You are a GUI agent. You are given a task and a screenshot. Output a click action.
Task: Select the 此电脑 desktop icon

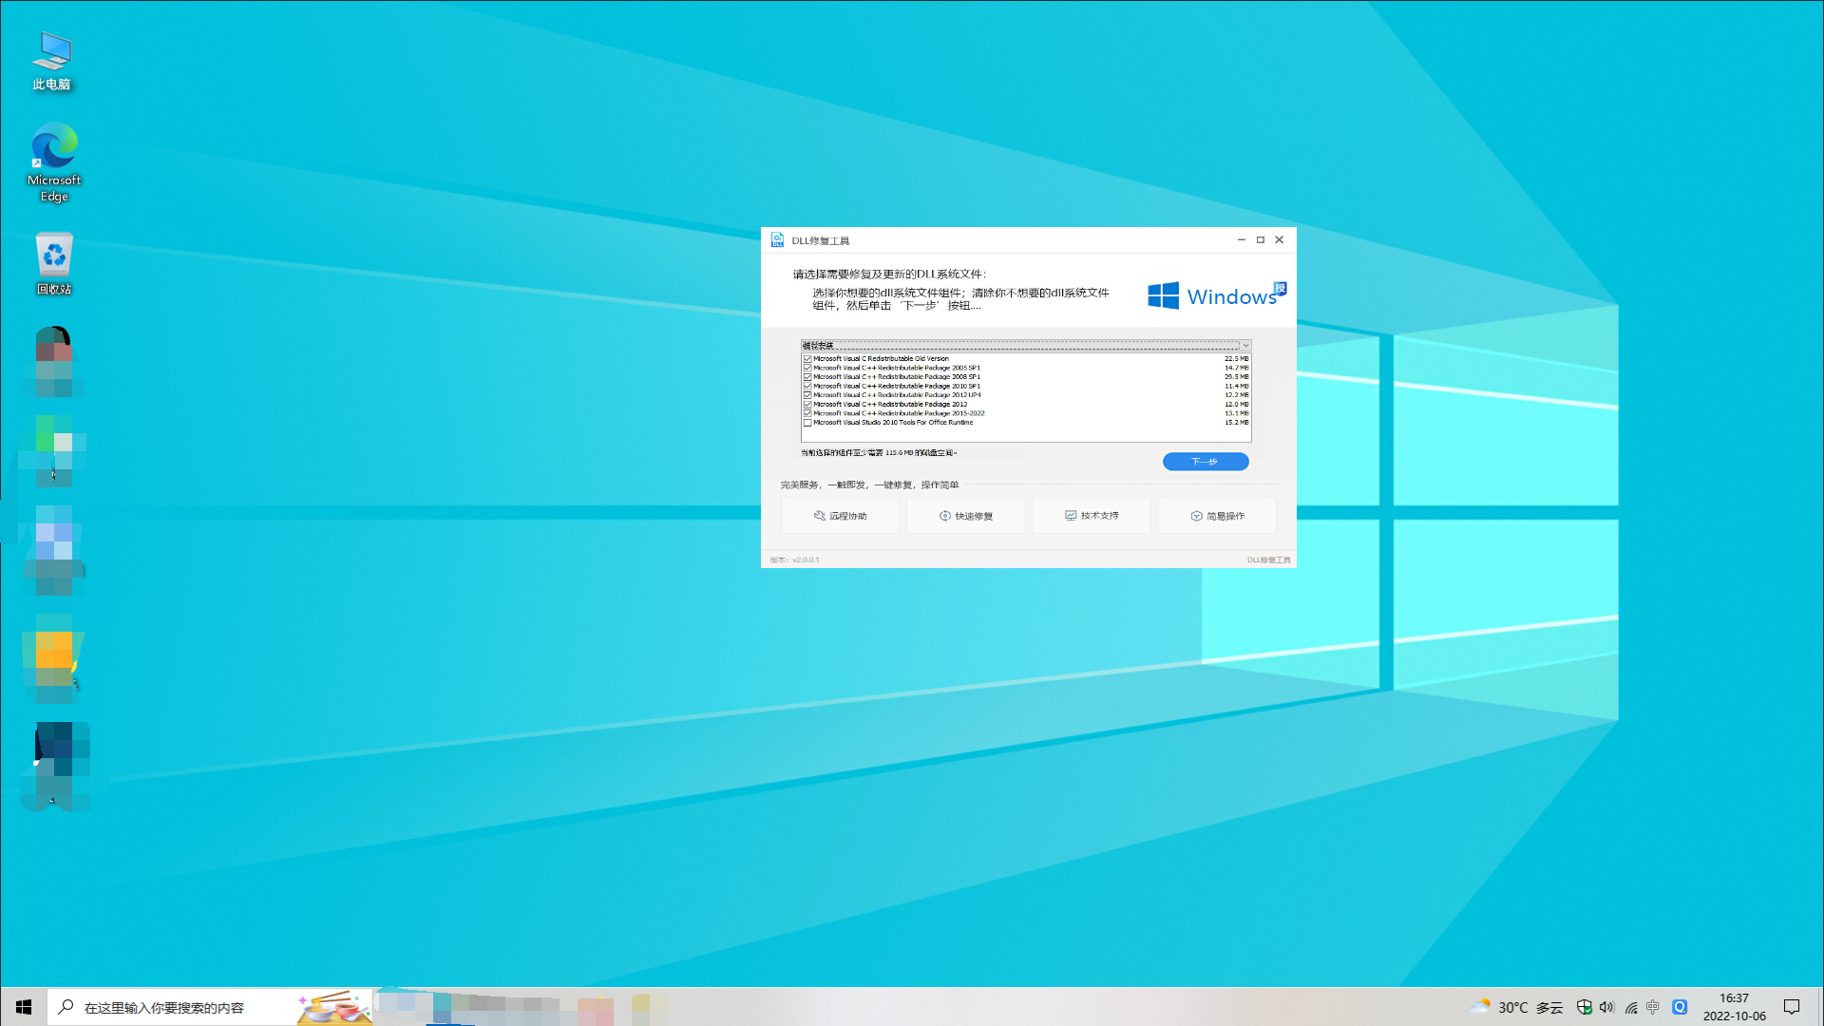click(x=52, y=62)
